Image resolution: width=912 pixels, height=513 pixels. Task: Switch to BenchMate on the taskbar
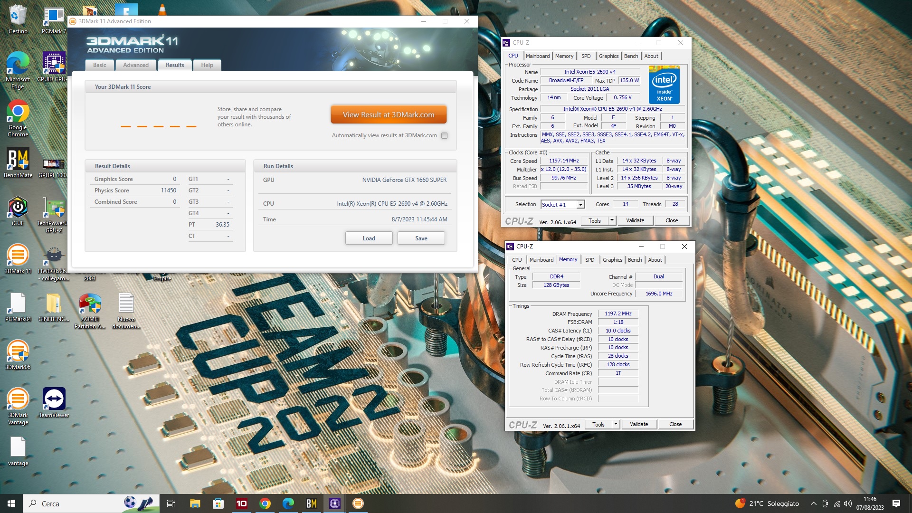tap(312, 503)
